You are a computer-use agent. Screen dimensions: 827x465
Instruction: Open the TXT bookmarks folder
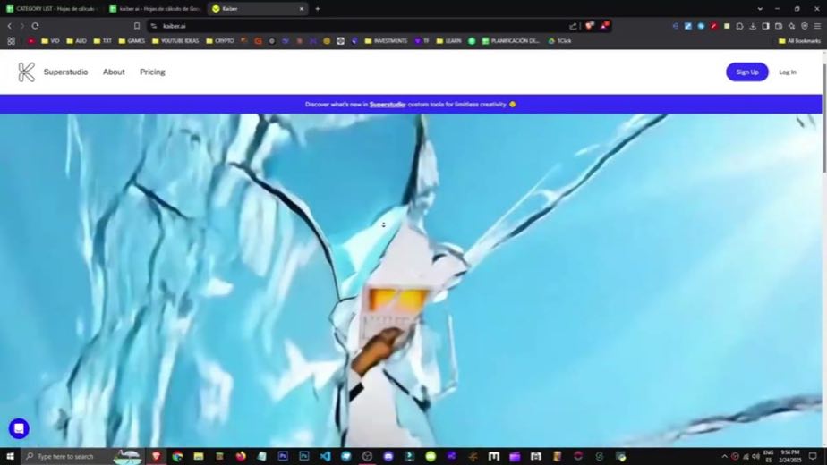102,40
